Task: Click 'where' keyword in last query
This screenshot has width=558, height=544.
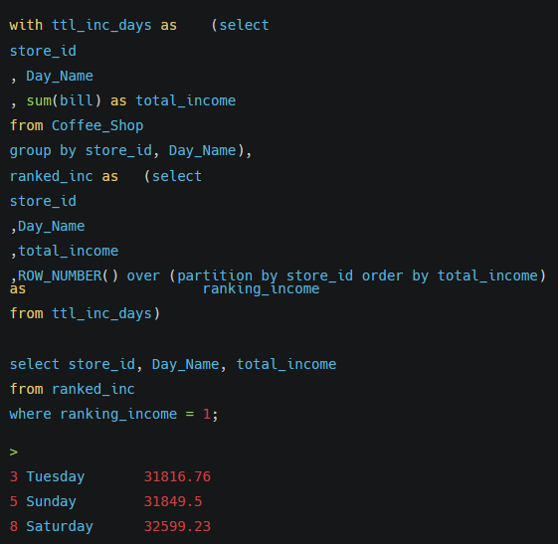Action: pos(30,414)
